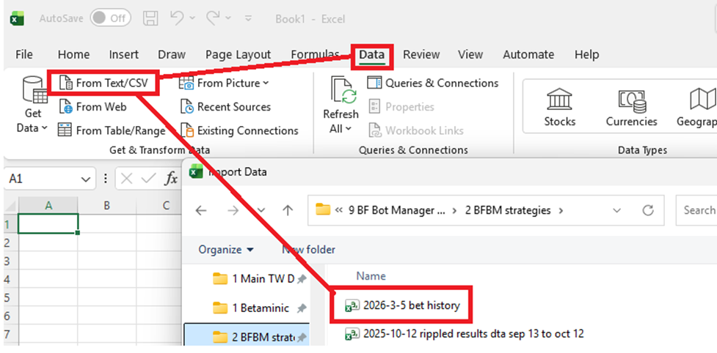Click the From Text/CSV import icon
The width and height of the screenshot is (717, 353).
66,83
